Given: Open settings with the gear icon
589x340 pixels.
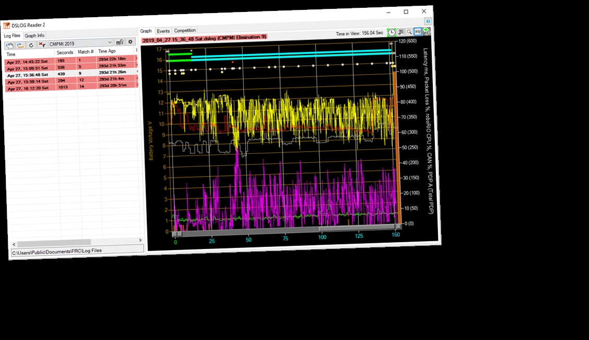Looking at the screenshot, I should (x=130, y=42).
